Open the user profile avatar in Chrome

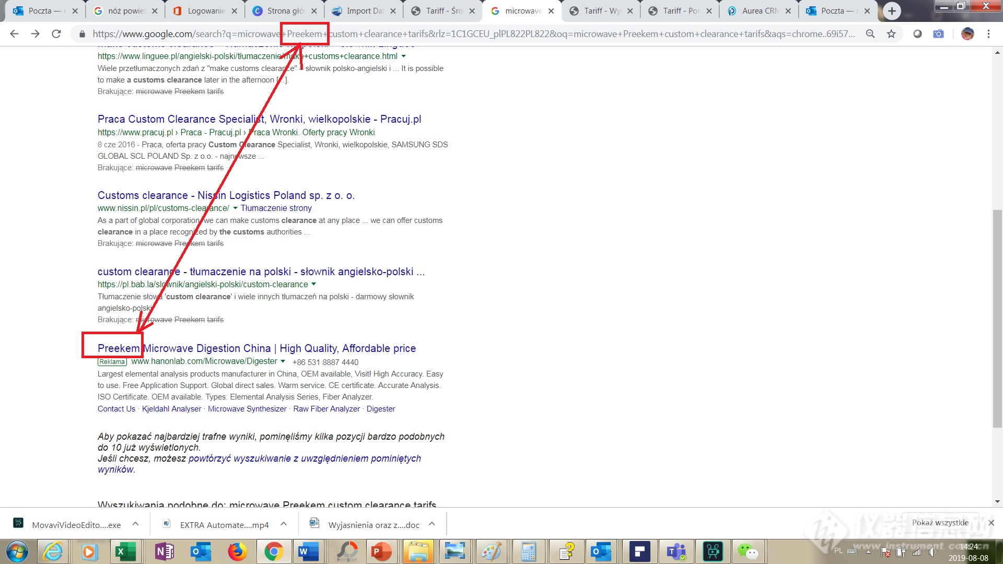coord(967,34)
